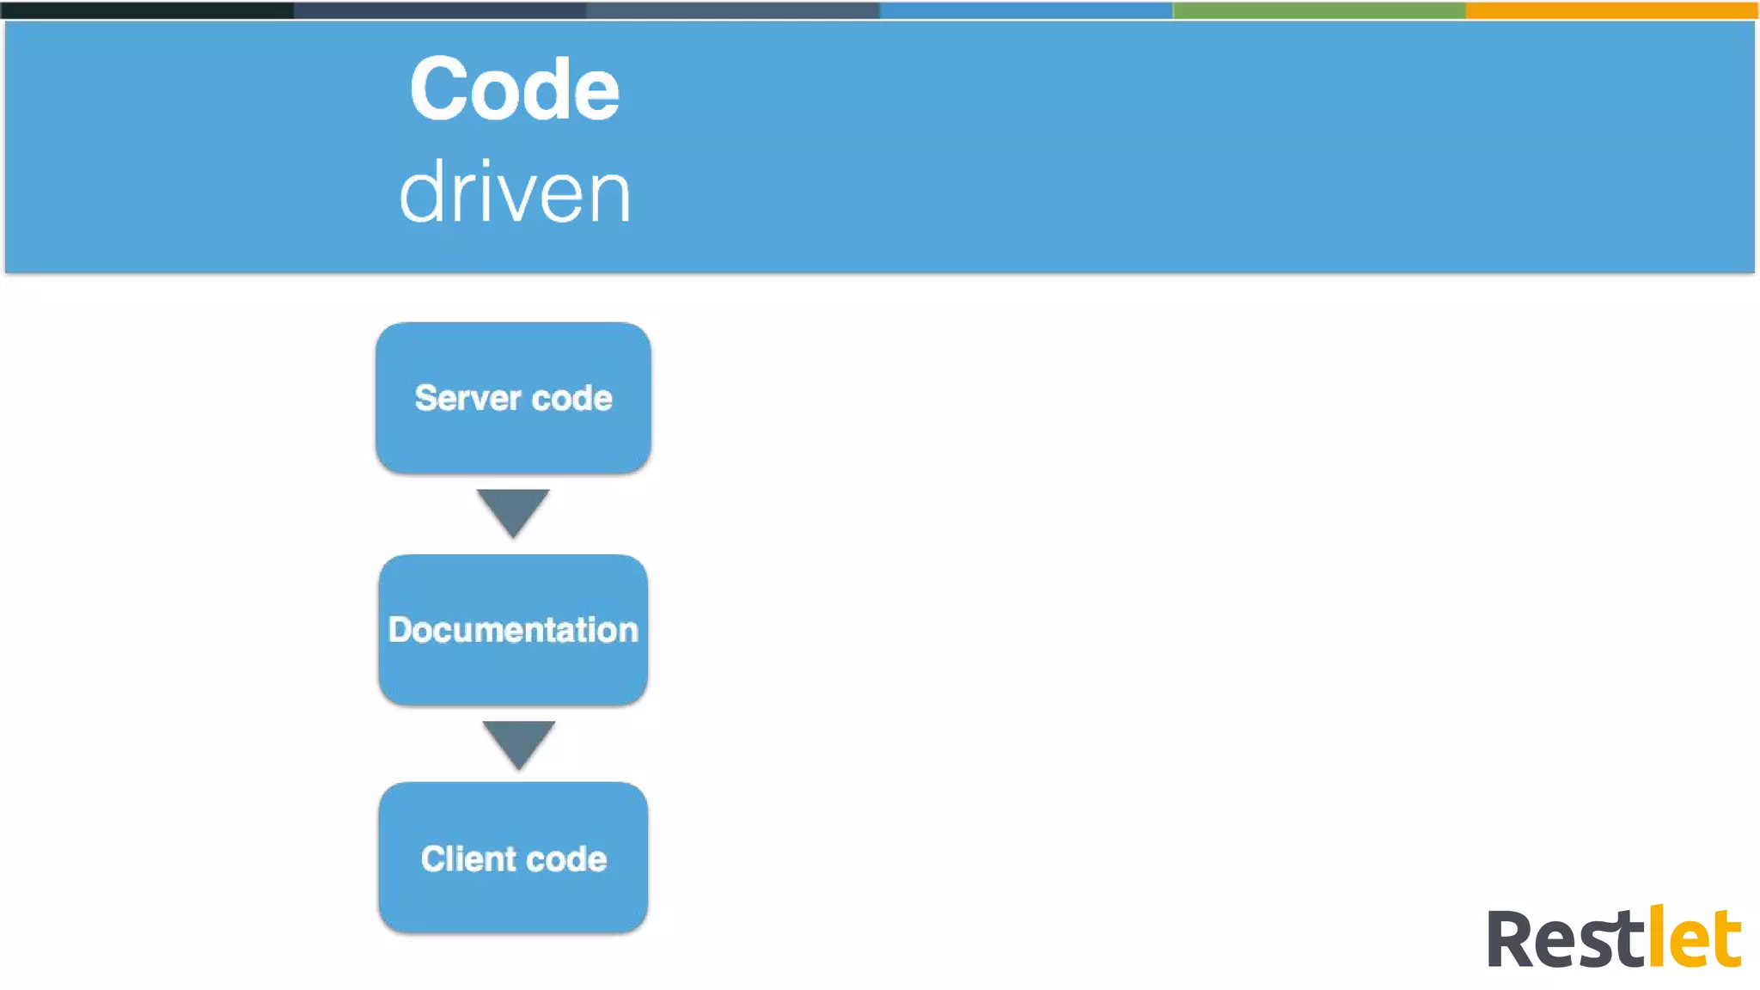Click the darkest leftmost top bar segment
The height and width of the screenshot is (990, 1760).
(x=146, y=10)
